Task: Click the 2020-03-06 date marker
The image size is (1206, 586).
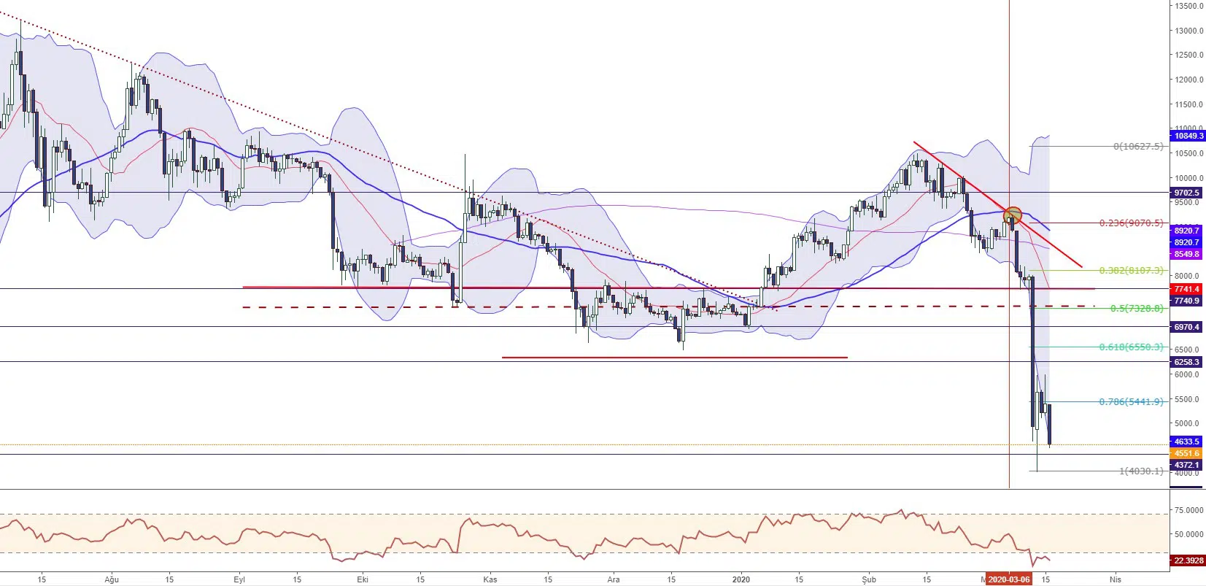Action: [1009, 579]
